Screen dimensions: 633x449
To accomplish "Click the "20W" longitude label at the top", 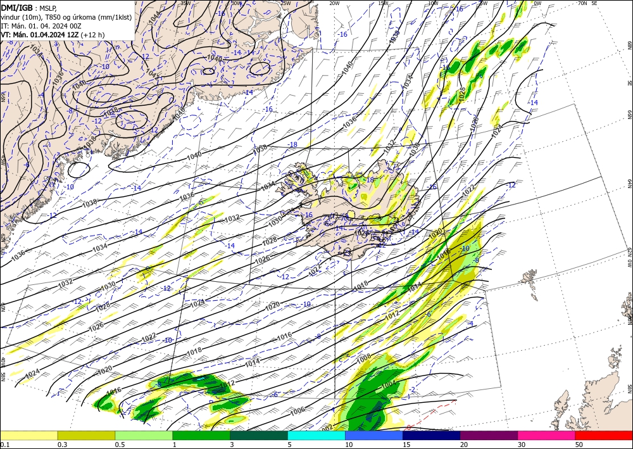I will coord(334,3).
